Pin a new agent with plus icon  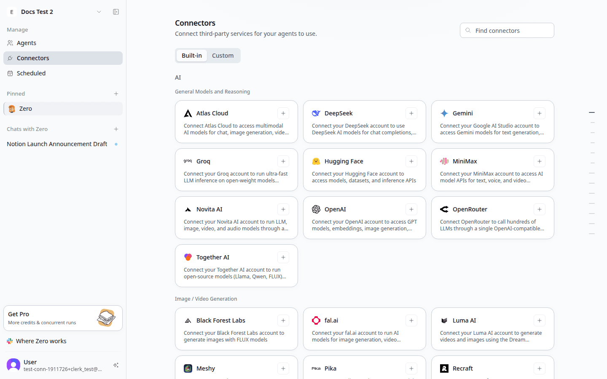click(116, 93)
